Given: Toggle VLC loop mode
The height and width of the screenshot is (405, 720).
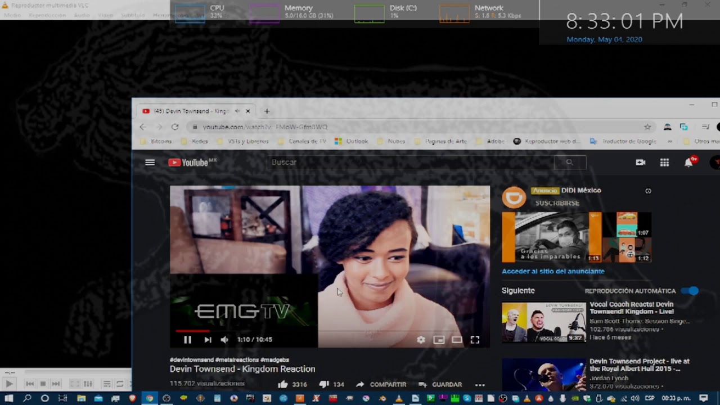Looking at the screenshot, I should click(x=120, y=384).
